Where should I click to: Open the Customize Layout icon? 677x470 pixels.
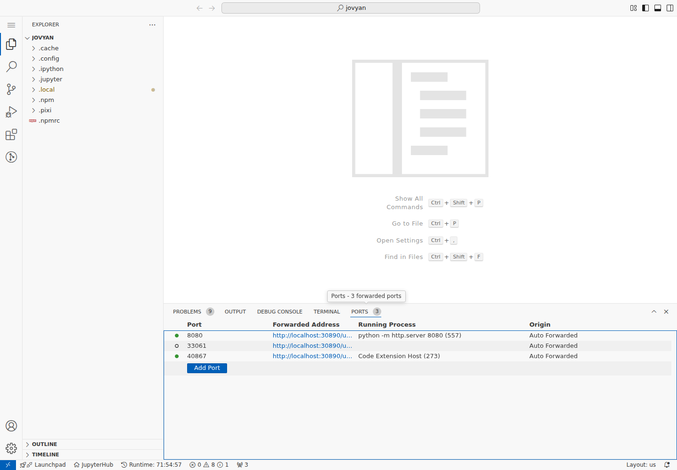click(633, 8)
